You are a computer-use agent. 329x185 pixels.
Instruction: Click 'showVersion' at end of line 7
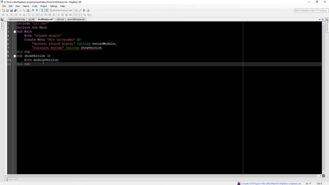click(x=92, y=48)
